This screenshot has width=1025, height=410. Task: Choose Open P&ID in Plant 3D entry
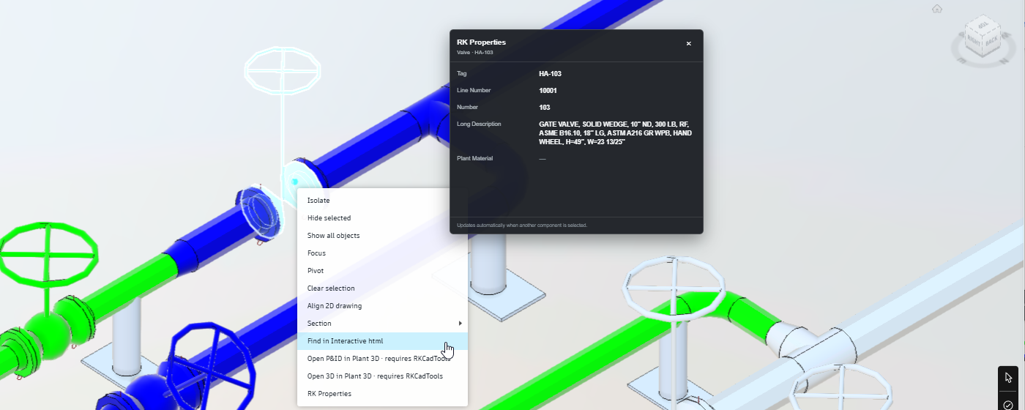coord(382,359)
